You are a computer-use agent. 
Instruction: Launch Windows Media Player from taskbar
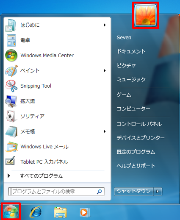click(x=84, y=212)
